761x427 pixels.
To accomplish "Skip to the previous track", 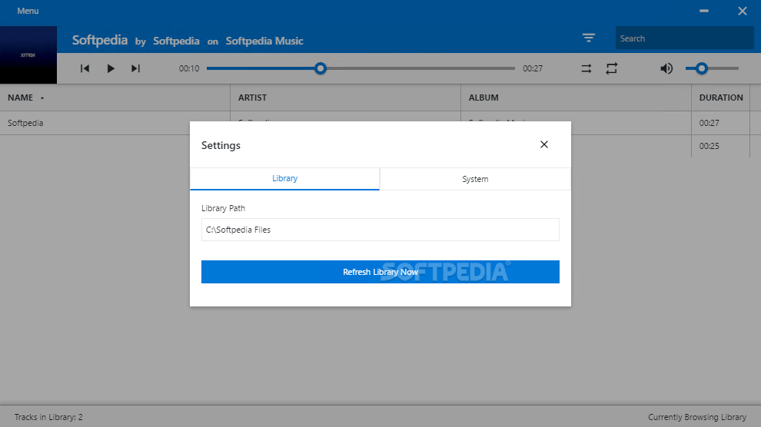I will tap(85, 68).
